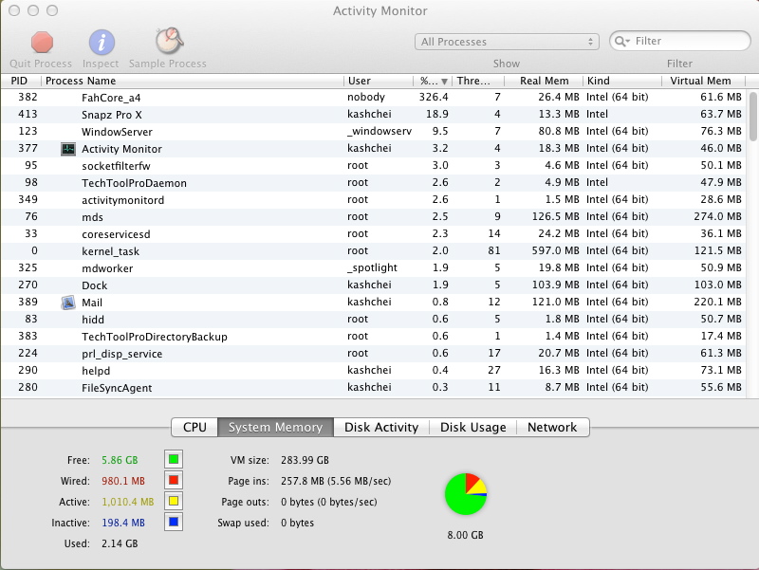759x570 pixels.
Task: Select the socketfilterfw process
Action: click(x=373, y=165)
